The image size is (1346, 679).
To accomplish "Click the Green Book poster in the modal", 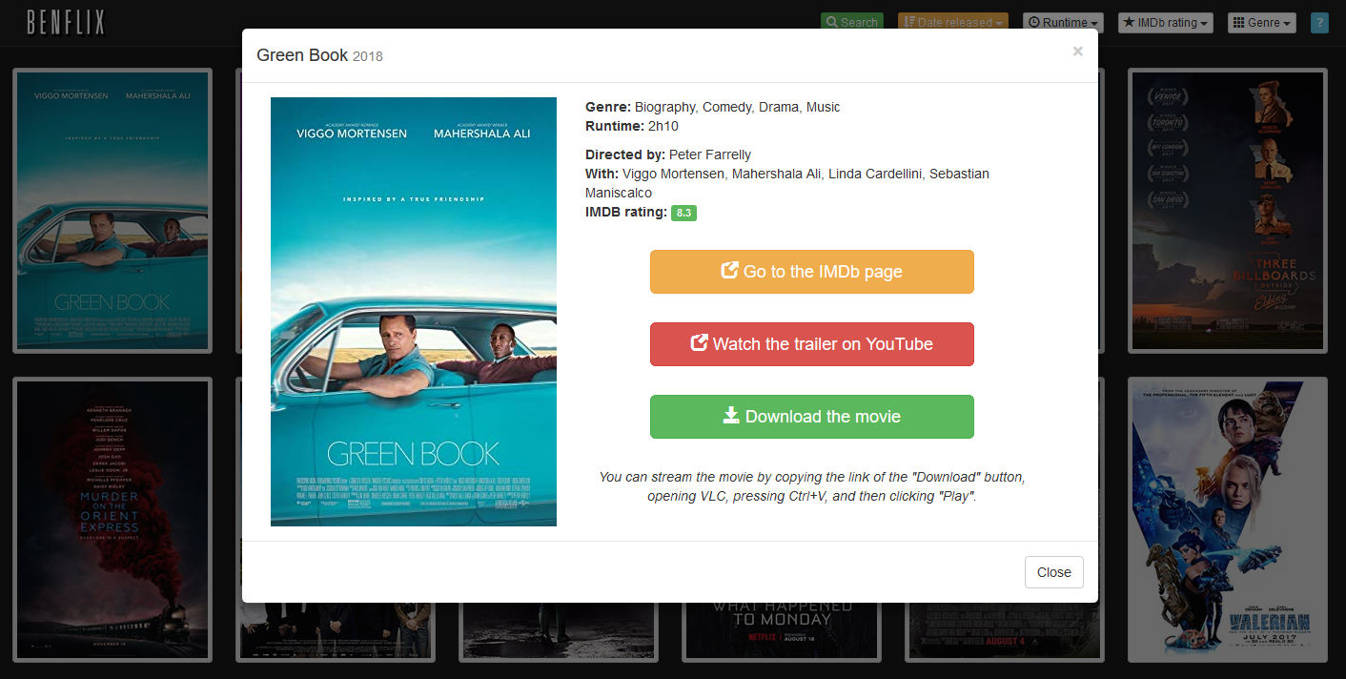I will click(x=414, y=312).
